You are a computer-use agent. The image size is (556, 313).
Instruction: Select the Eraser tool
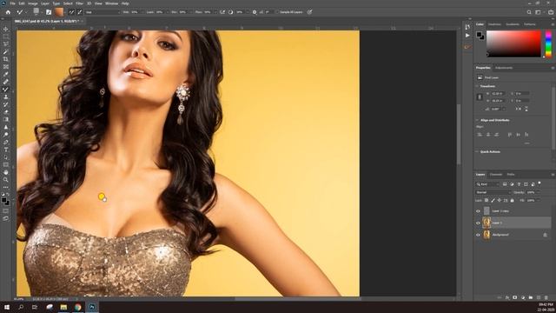(6, 112)
